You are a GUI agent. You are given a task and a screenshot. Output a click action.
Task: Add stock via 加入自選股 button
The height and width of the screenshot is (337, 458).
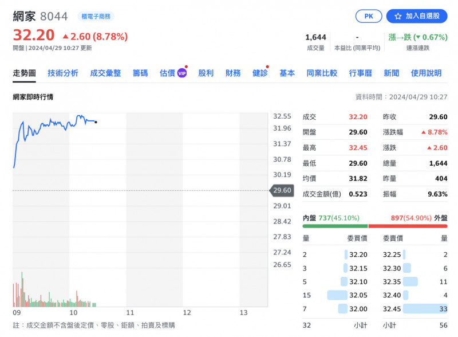click(417, 16)
